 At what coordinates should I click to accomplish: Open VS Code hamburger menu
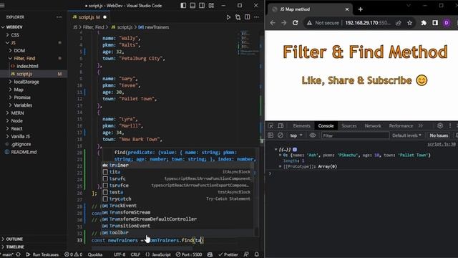(x=2, y=5)
